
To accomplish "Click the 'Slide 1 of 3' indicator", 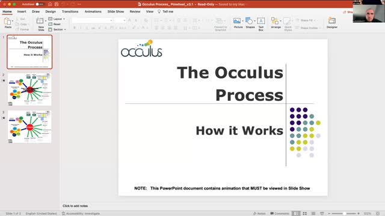I will (13, 214).
